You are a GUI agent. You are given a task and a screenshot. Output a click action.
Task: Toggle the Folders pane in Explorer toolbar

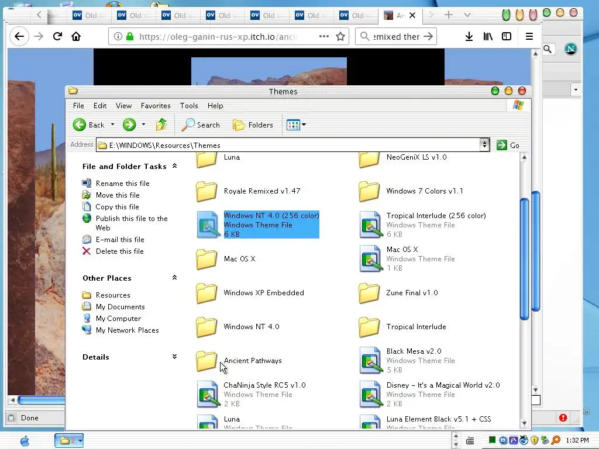253,125
